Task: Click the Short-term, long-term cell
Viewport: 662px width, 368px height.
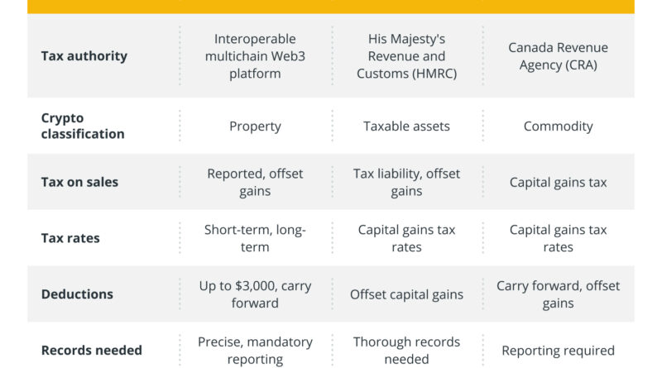Action: click(x=255, y=238)
